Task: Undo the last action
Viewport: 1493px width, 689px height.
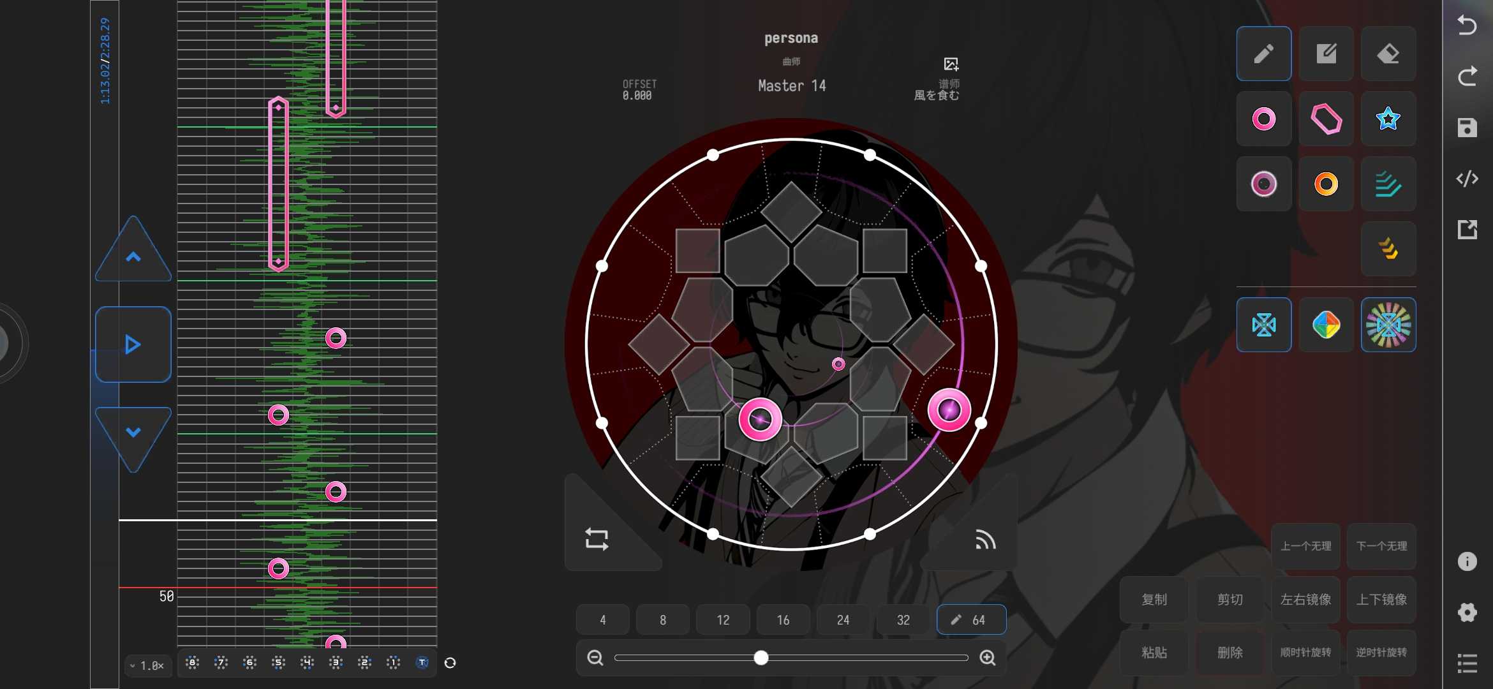Action: (1467, 26)
